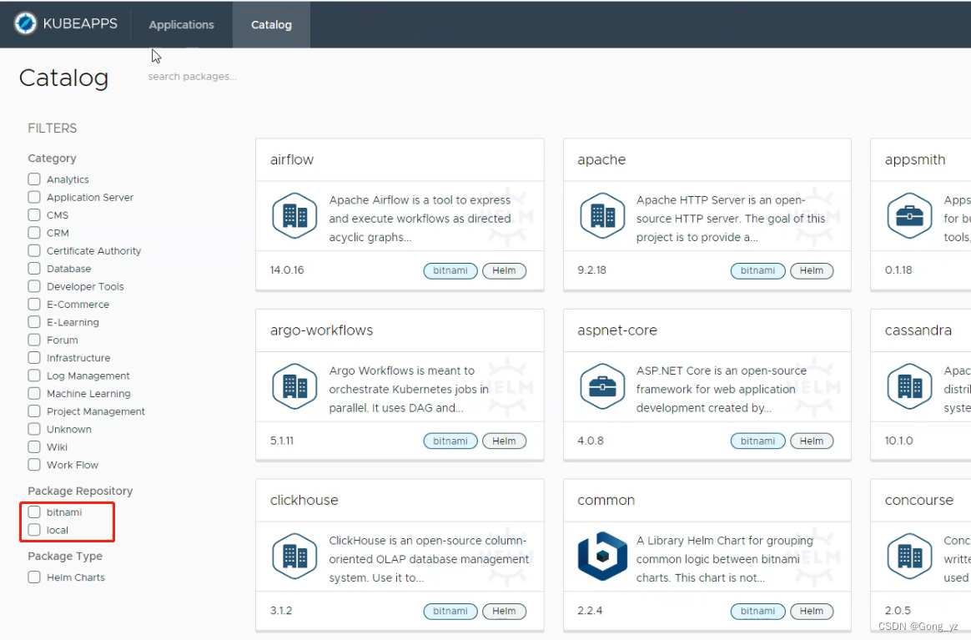Tick the Wiki category checkbox

34,447
